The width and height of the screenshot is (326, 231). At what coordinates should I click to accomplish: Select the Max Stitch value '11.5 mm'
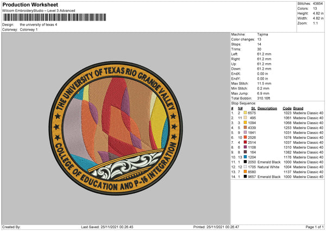264,83
